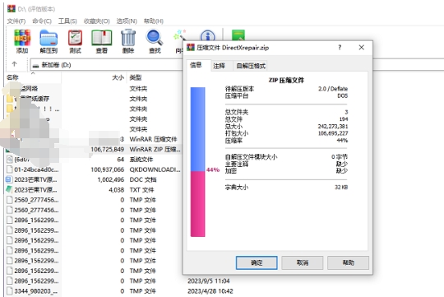Go up one folder with arrow button
The image size is (444, 297).
click(15, 64)
